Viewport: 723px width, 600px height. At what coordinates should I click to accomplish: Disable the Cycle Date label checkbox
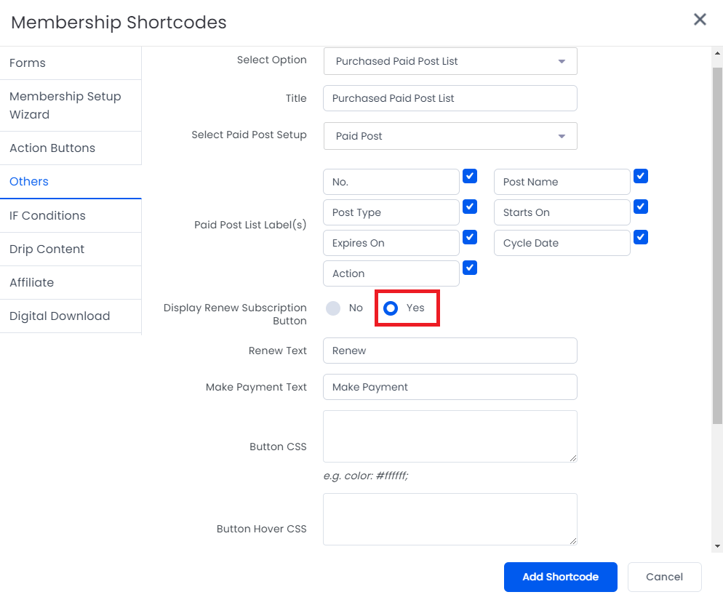[641, 237]
